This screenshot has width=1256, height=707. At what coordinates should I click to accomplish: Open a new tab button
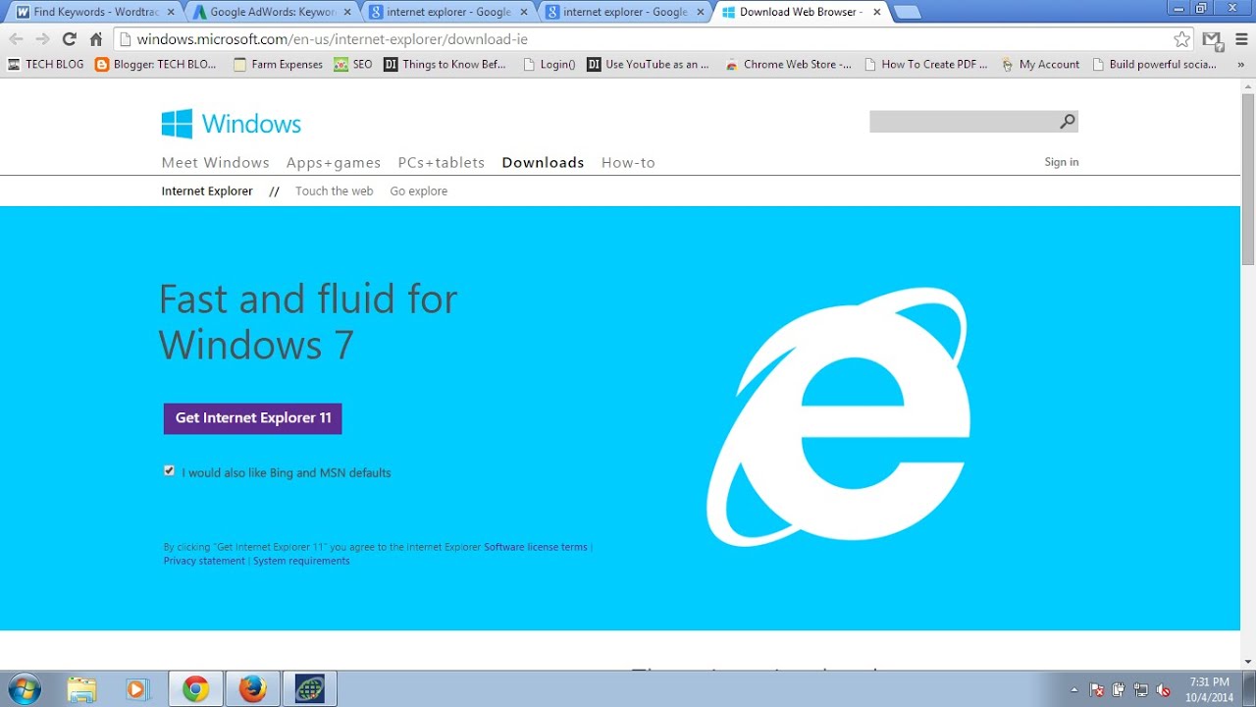pyautogui.click(x=908, y=13)
